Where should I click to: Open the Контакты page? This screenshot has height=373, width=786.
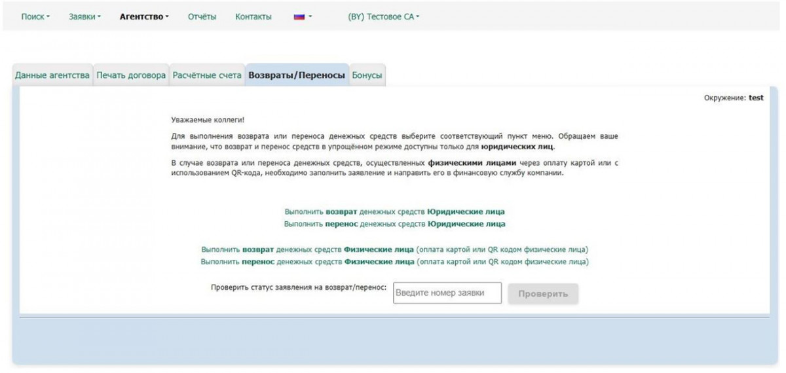coord(253,17)
